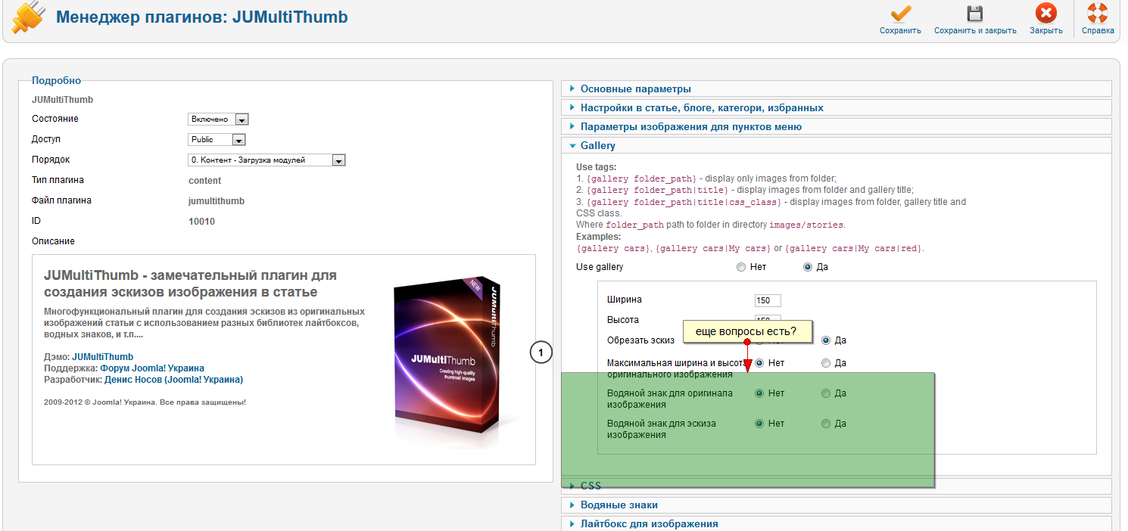The width and height of the screenshot is (1128, 531).
Task: Click the Save checkmark icon
Action: tap(900, 14)
